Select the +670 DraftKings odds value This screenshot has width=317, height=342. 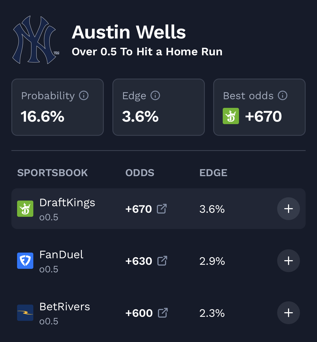tap(138, 209)
